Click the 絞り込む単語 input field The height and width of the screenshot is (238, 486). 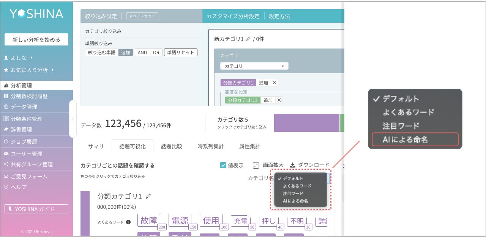(x=101, y=53)
